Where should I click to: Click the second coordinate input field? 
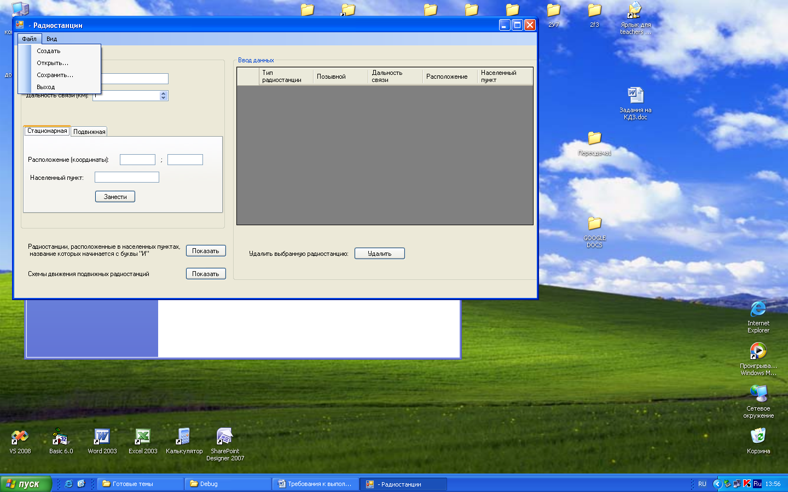tap(185, 160)
